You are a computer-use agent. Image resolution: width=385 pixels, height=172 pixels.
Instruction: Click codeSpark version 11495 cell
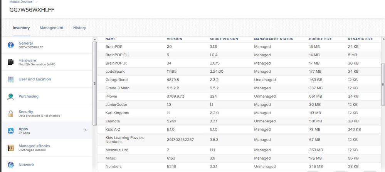[171, 72]
